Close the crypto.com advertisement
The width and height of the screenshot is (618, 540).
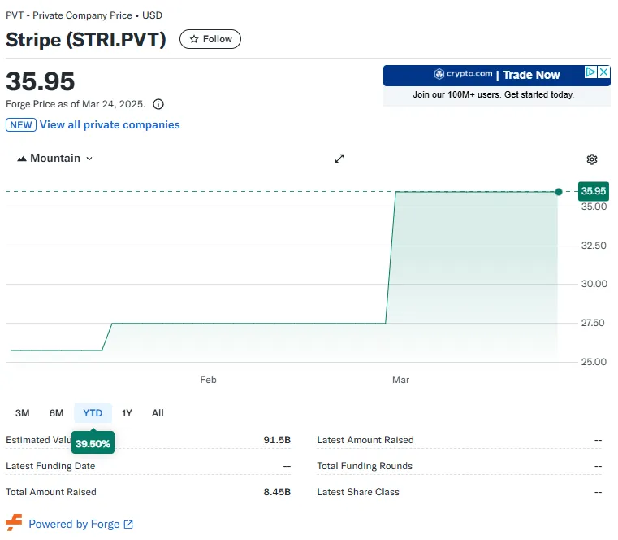point(603,72)
